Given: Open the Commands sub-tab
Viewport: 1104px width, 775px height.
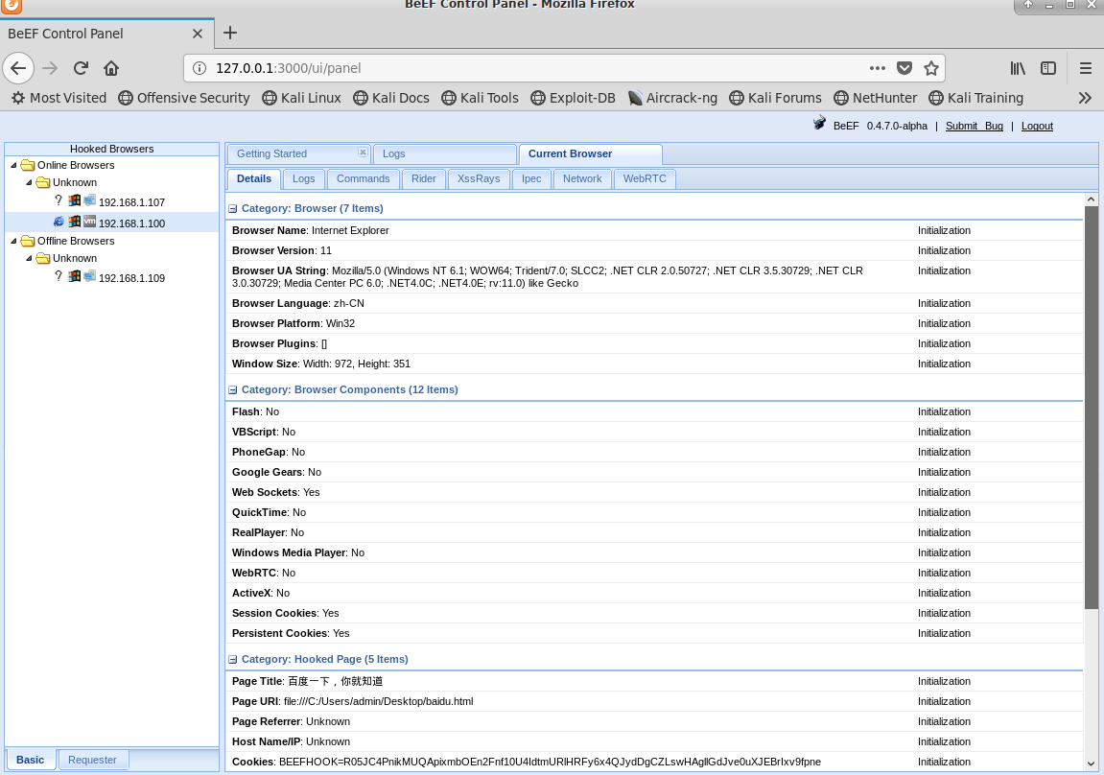Looking at the screenshot, I should [363, 178].
